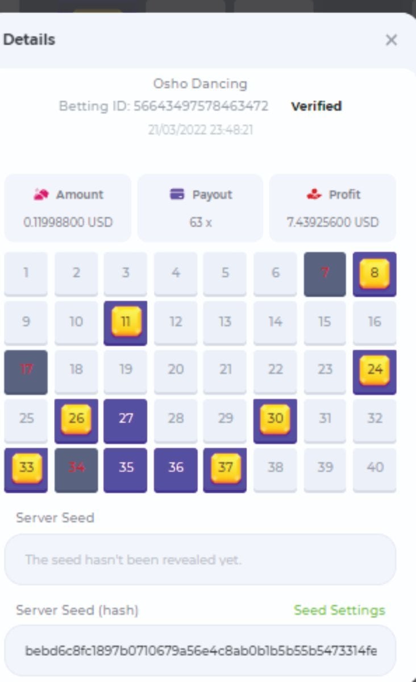416x682 pixels.
Task: Click the purple selected tile 27
Action: tap(126, 419)
